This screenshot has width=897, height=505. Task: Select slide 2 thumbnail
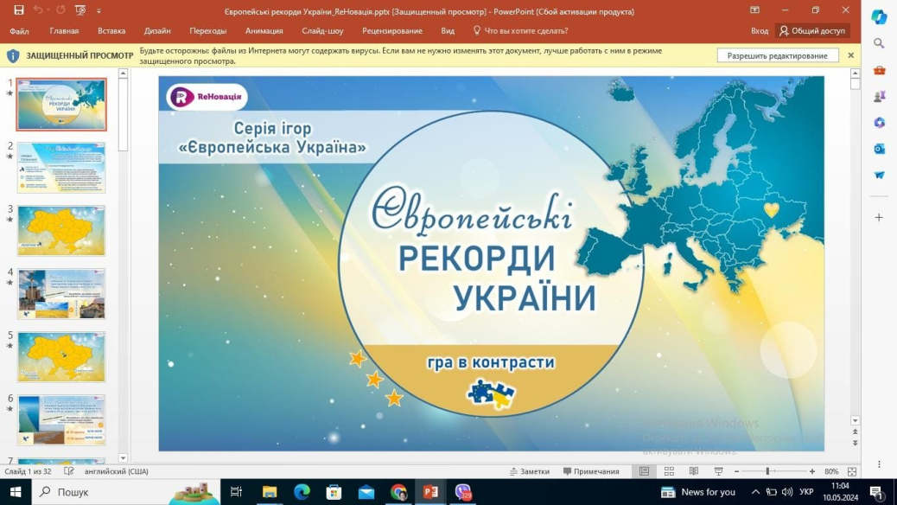pos(61,168)
